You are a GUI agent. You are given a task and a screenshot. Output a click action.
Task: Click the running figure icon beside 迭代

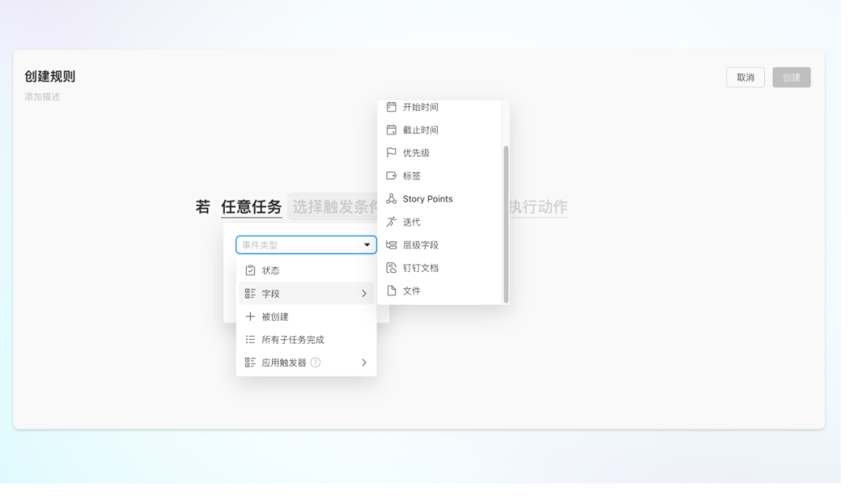coord(391,222)
